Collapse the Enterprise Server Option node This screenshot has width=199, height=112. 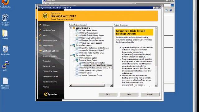tap(74, 60)
